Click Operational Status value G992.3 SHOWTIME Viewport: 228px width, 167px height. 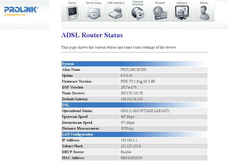click(145, 111)
